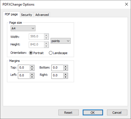Click the Width value field
The image size is (131, 119).
pos(36,37)
